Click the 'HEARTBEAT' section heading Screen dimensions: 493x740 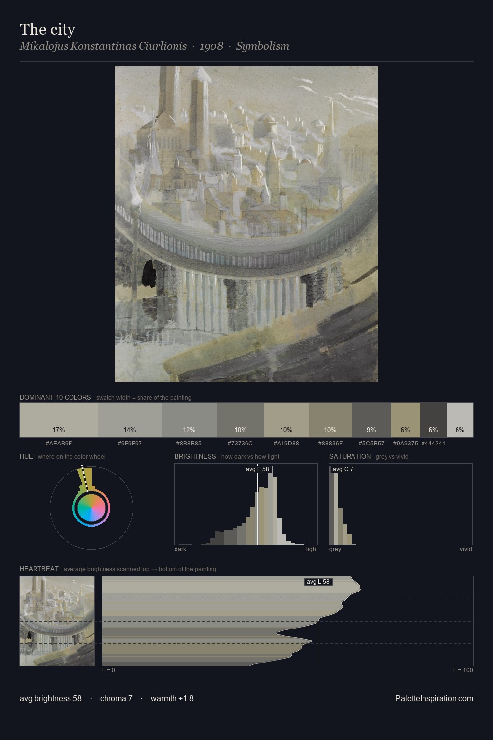(39, 569)
